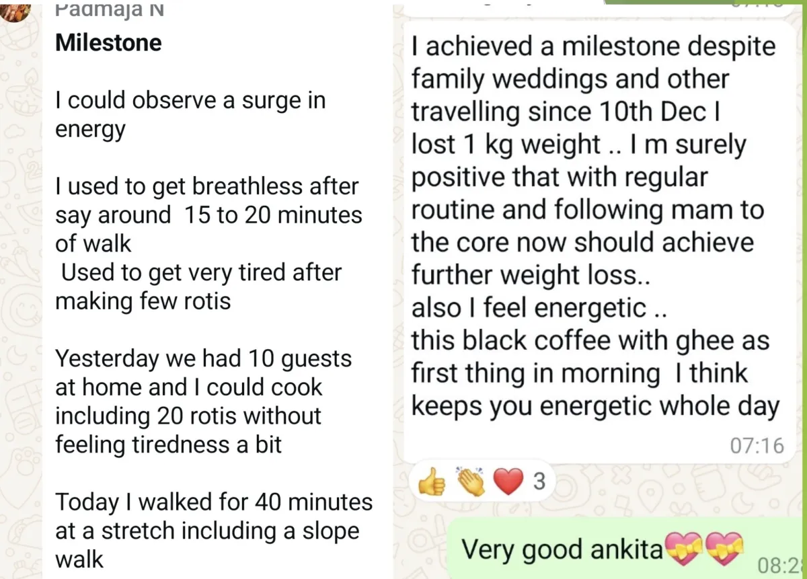Click the clapping hands reaction emoji

(470, 481)
